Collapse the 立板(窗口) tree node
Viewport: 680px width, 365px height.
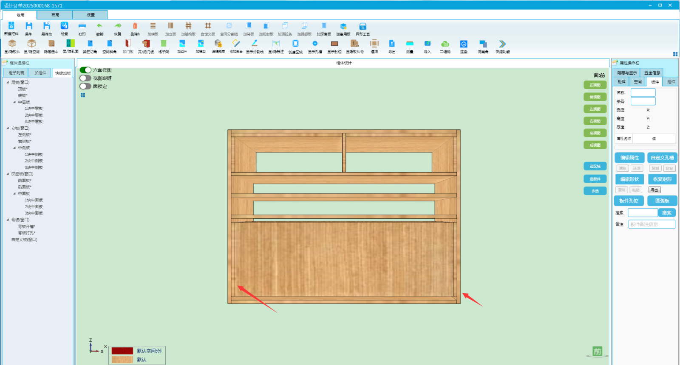pyautogui.click(x=8, y=128)
